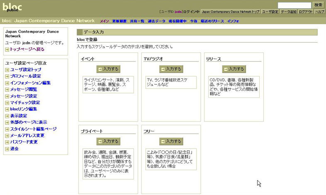The width and height of the screenshot is (326, 195).
Task: Open the blocリンク編集 sidebar link
Action: click(x=24, y=109)
